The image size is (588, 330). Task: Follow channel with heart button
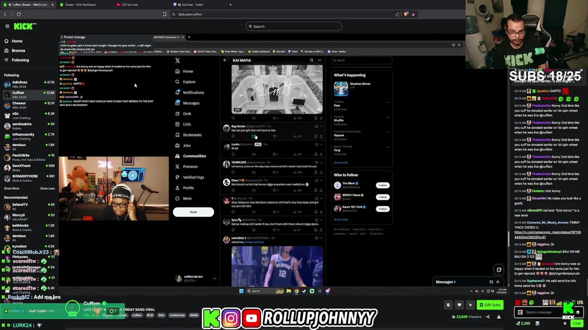tap(459, 305)
